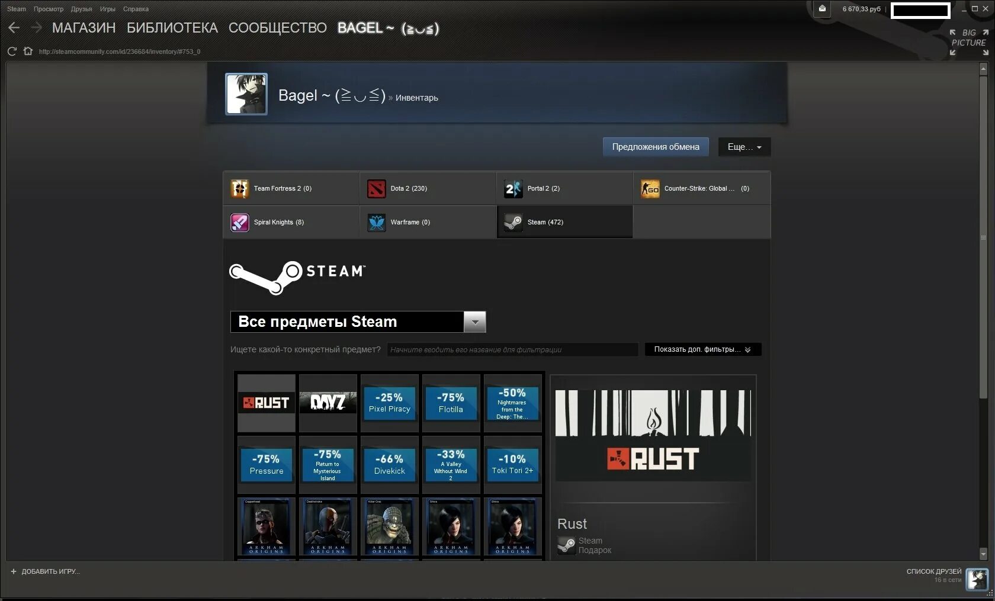Open the БИБЛИОТЕКА library tab
This screenshot has width=995, height=601.
pyautogui.click(x=172, y=28)
